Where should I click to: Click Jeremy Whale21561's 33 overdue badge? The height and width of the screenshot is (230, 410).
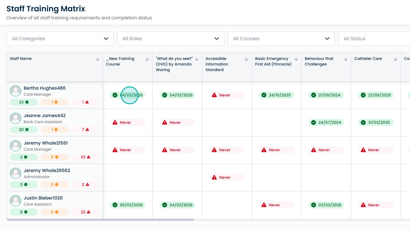pyautogui.click(x=85, y=157)
